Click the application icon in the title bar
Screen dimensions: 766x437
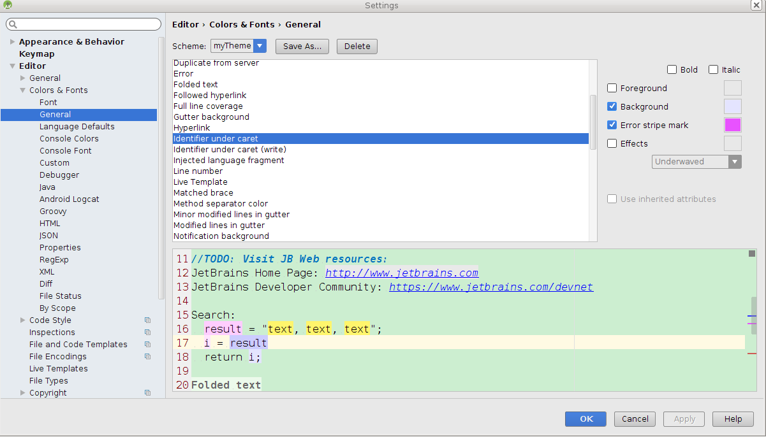(x=9, y=5)
